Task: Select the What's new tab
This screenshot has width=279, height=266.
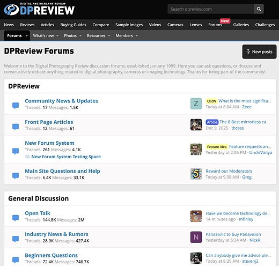Action: point(43,35)
